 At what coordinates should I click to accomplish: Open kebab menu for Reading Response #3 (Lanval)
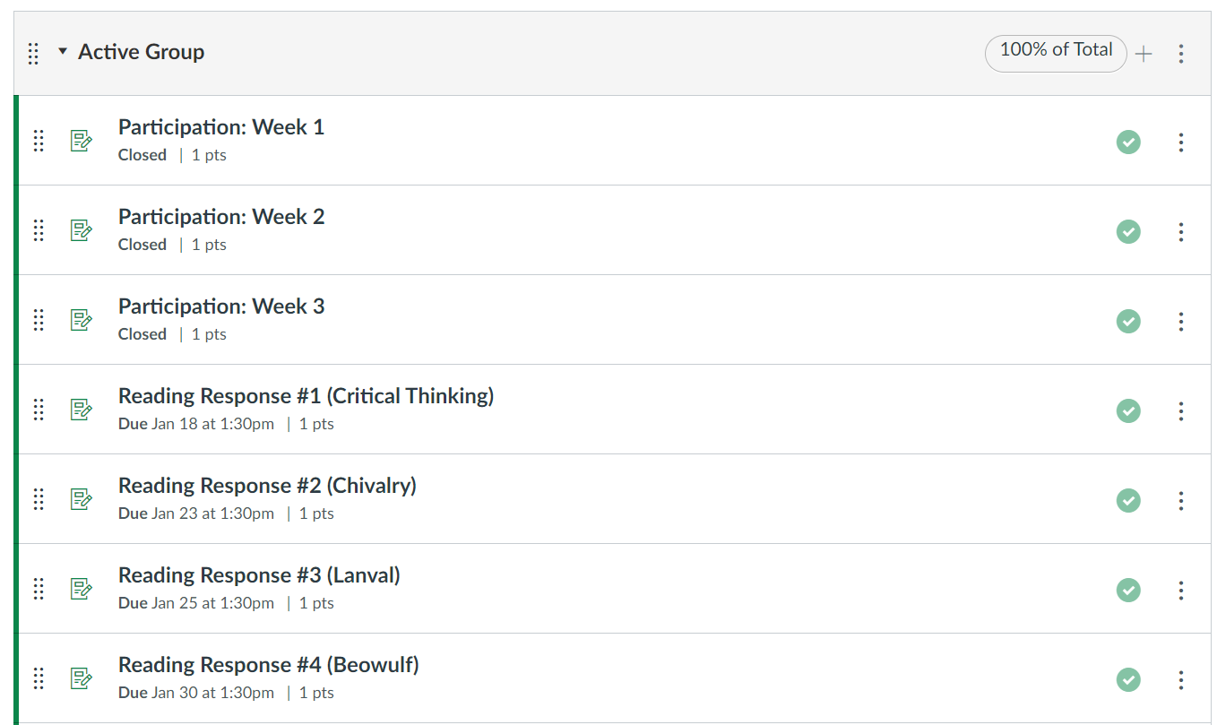(1181, 590)
